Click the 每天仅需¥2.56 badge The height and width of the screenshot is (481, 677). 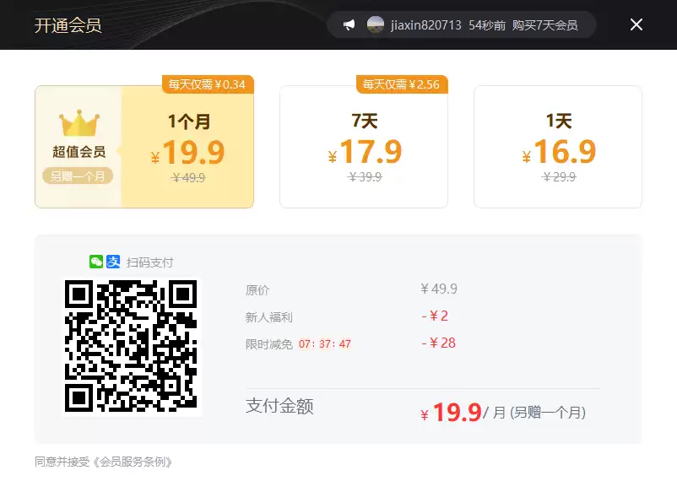pyautogui.click(x=401, y=84)
